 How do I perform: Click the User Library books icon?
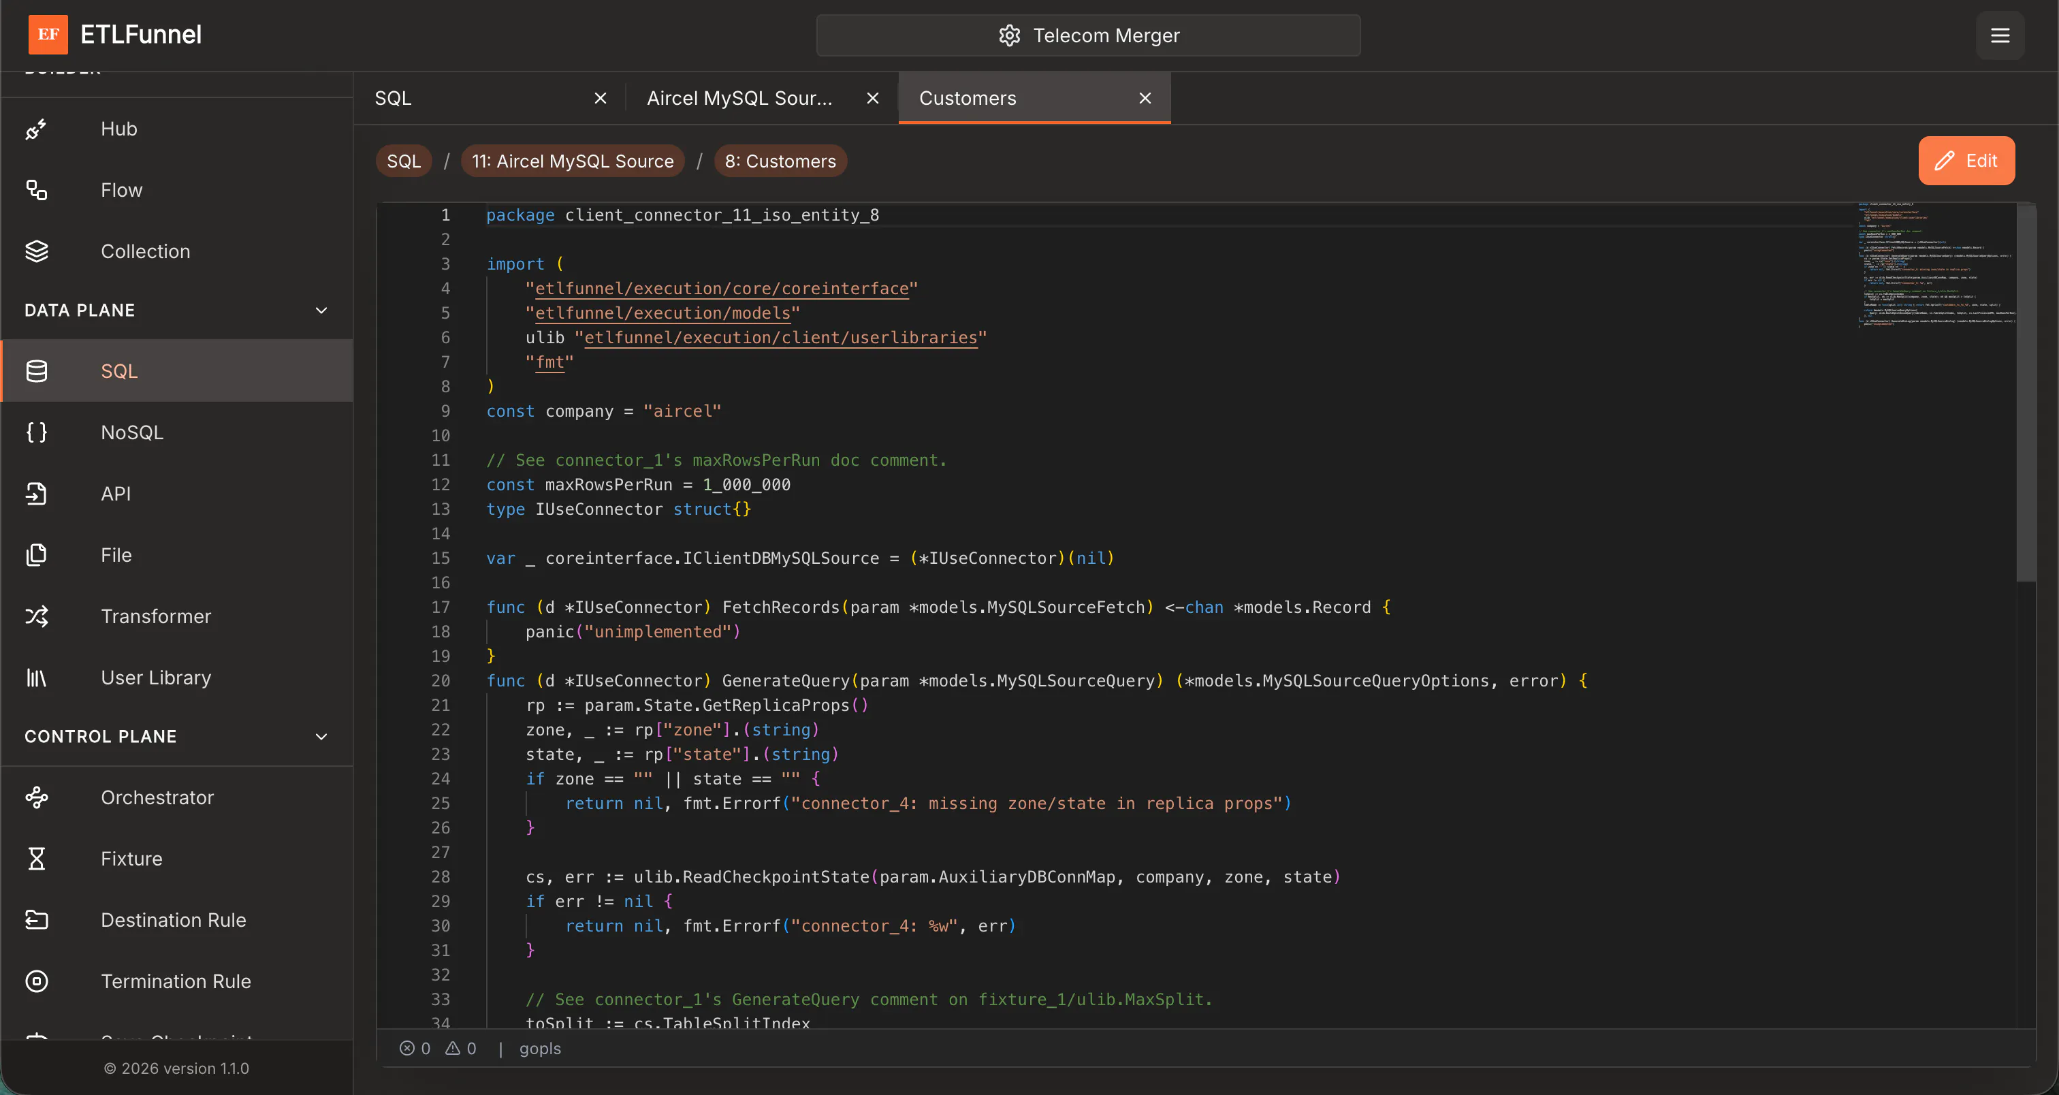(37, 678)
